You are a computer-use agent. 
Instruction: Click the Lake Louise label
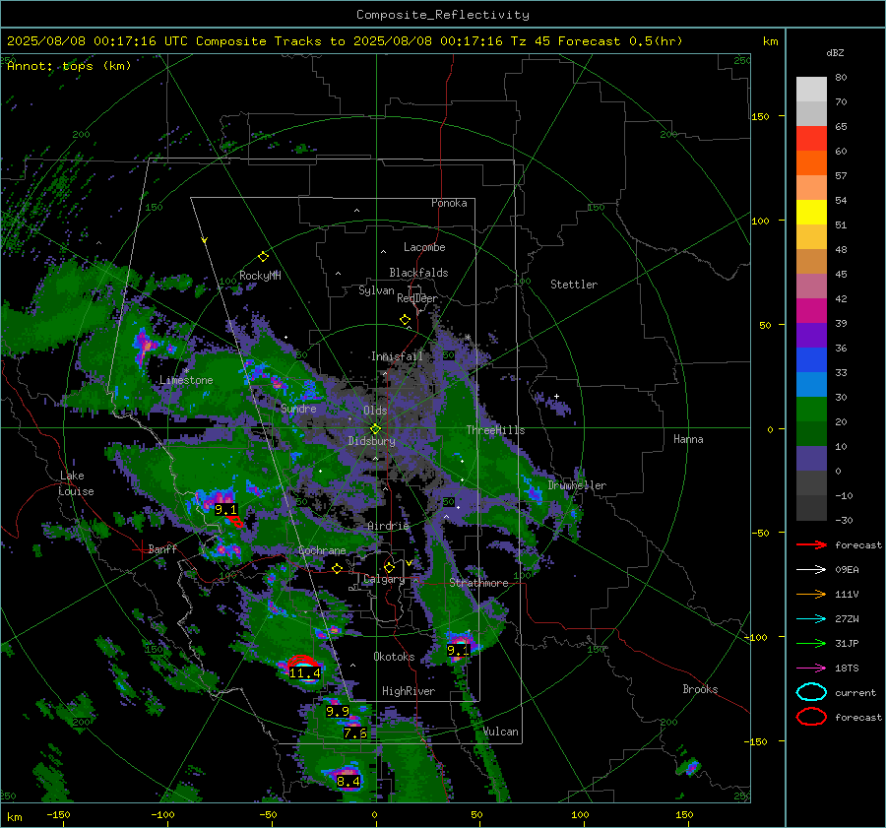coord(76,483)
